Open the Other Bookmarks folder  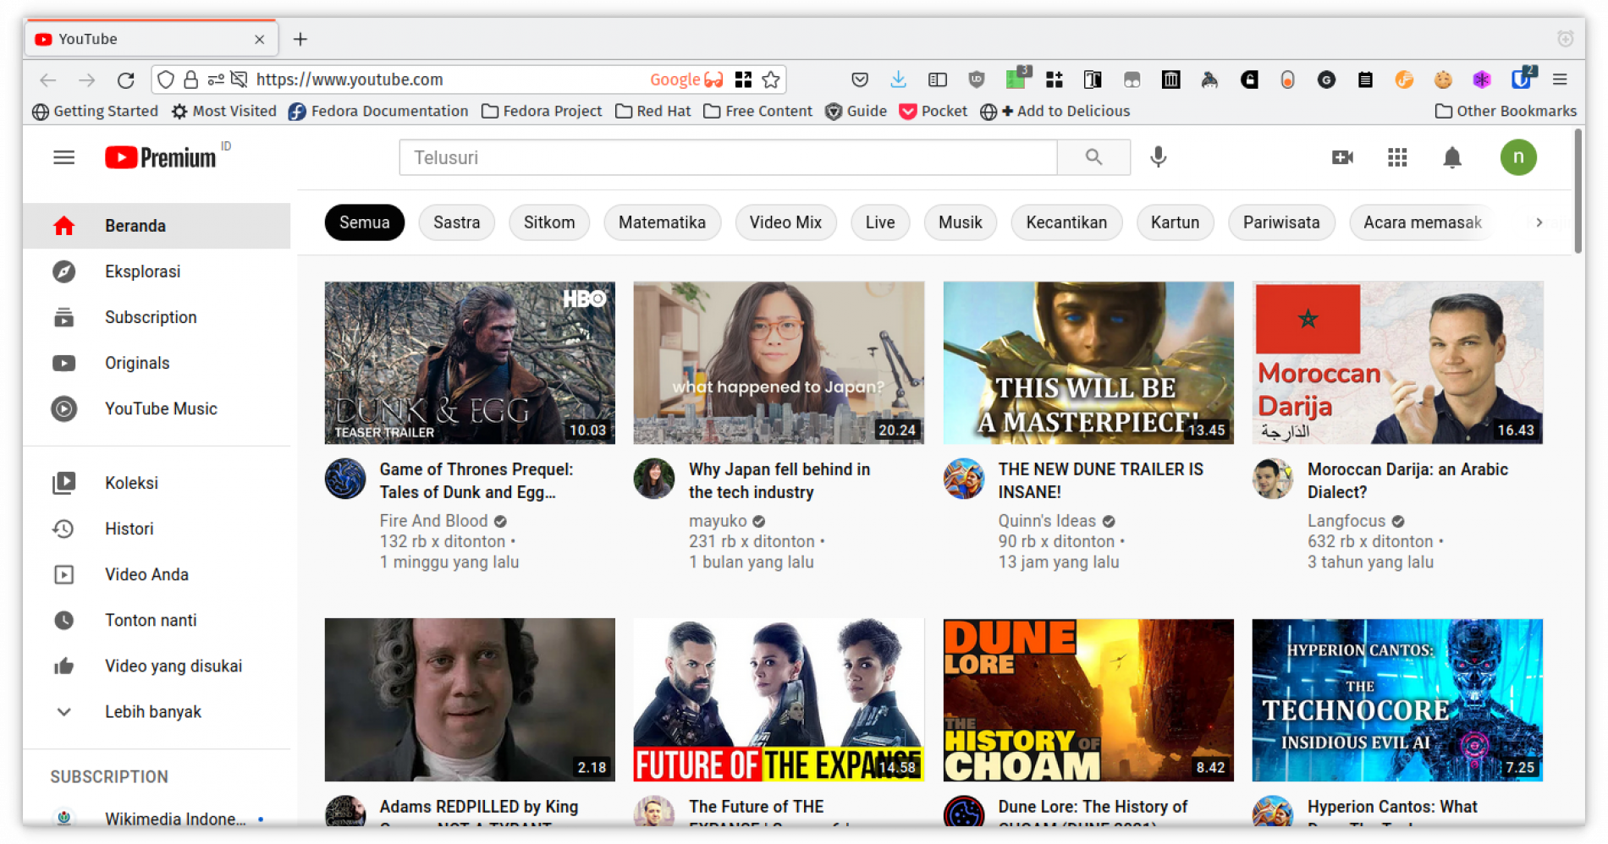(x=1506, y=111)
